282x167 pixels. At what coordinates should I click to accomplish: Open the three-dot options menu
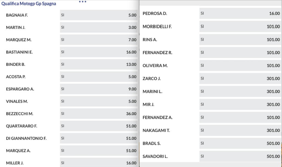(x=82, y=2)
